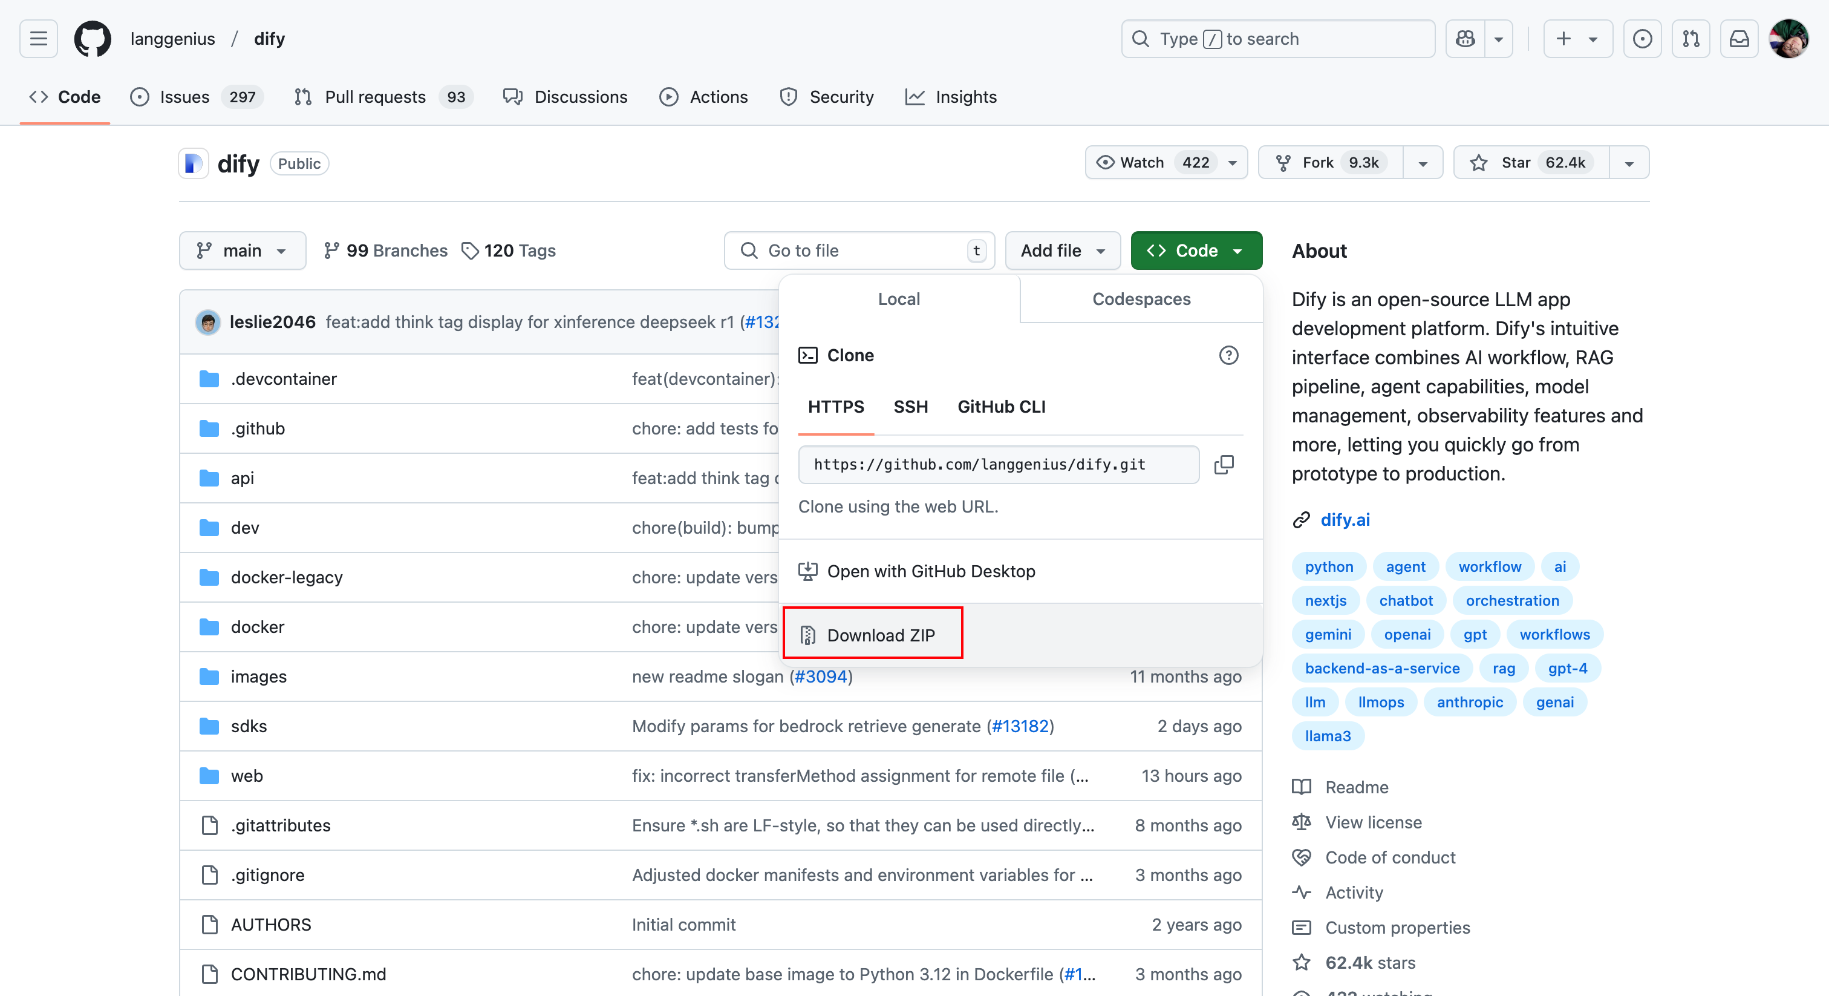This screenshot has width=1829, height=996.
Task: Click the stars icon beside 62.4k stars
Action: 1302,963
